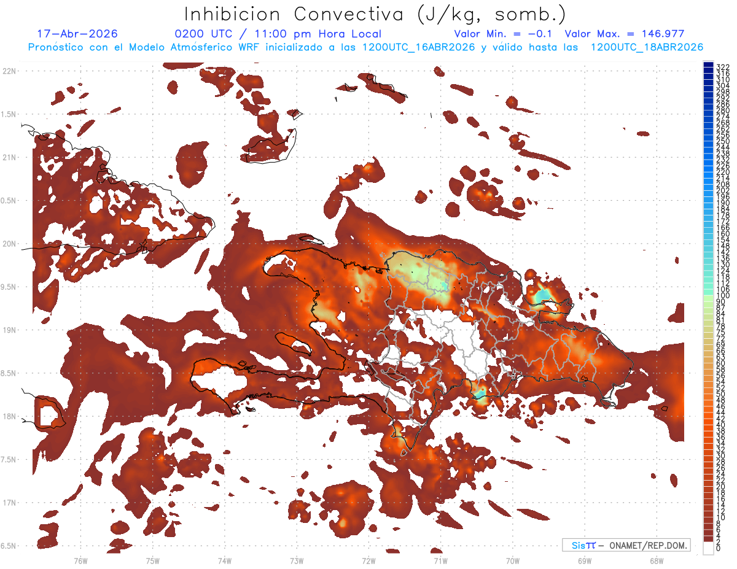The width and height of the screenshot is (737, 569).
Task: Click the 208 light blue colorbar level
Action: (x=723, y=184)
